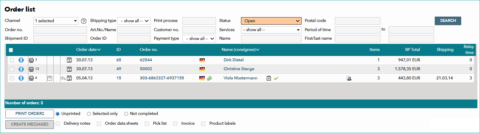
Task: Open order ID 65 link
Action: tap(119, 60)
